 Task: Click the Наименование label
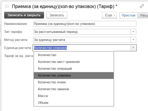[16, 24]
